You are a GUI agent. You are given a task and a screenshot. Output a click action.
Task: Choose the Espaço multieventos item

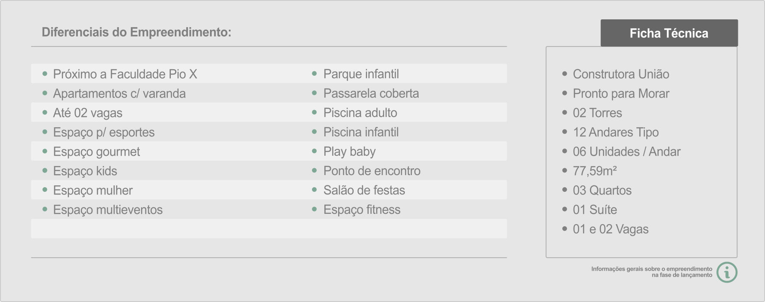click(x=108, y=210)
